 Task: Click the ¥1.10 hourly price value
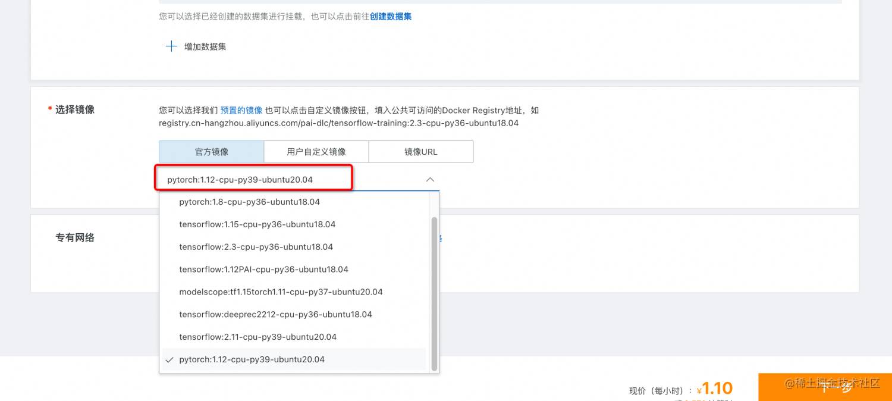(x=715, y=389)
